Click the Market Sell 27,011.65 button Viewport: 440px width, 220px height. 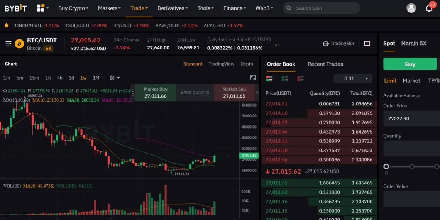(234, 93)
